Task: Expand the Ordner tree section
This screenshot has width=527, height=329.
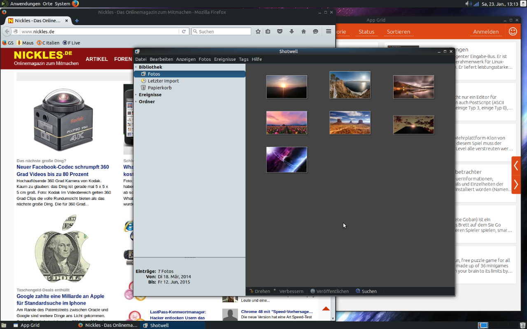Action: 136,102
